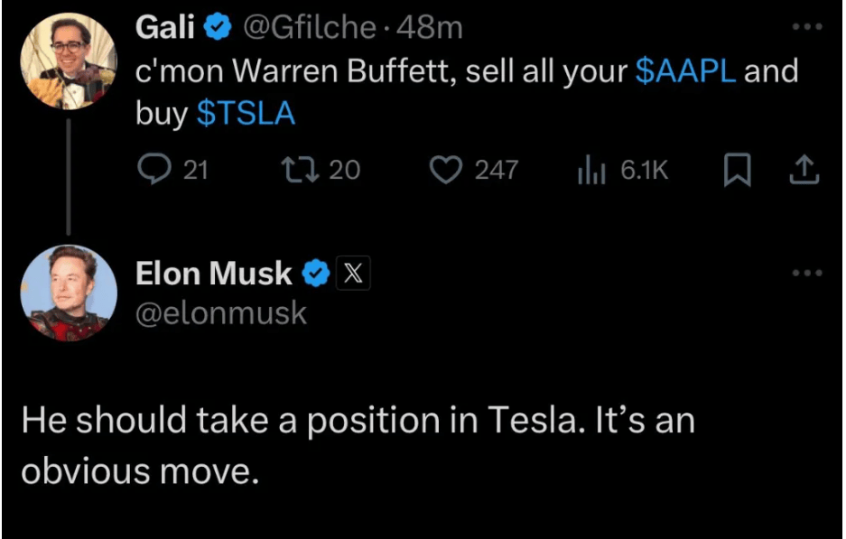846x539 pixels.
Task: Click the Gali display name
Action: click(165, 28)
